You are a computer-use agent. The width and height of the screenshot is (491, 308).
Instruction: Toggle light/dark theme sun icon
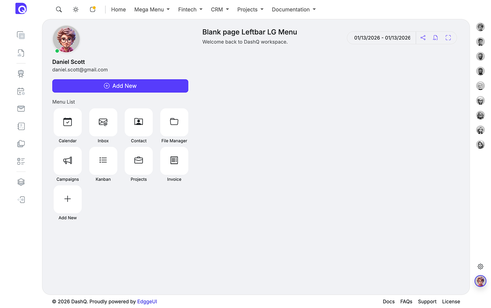point(76,9)
